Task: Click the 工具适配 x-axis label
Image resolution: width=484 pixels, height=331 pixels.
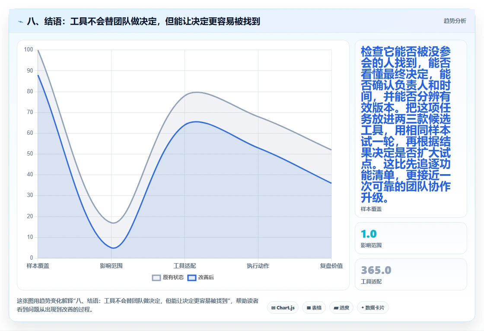Action: pyautogui.click(x=185, y=266)
